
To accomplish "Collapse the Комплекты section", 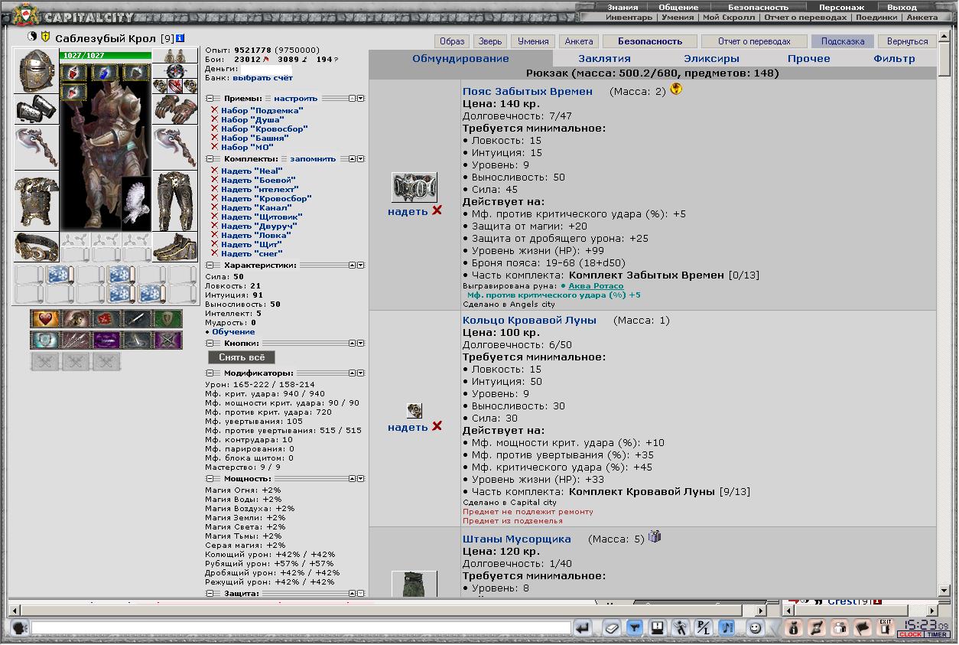I will click(210, 159).
